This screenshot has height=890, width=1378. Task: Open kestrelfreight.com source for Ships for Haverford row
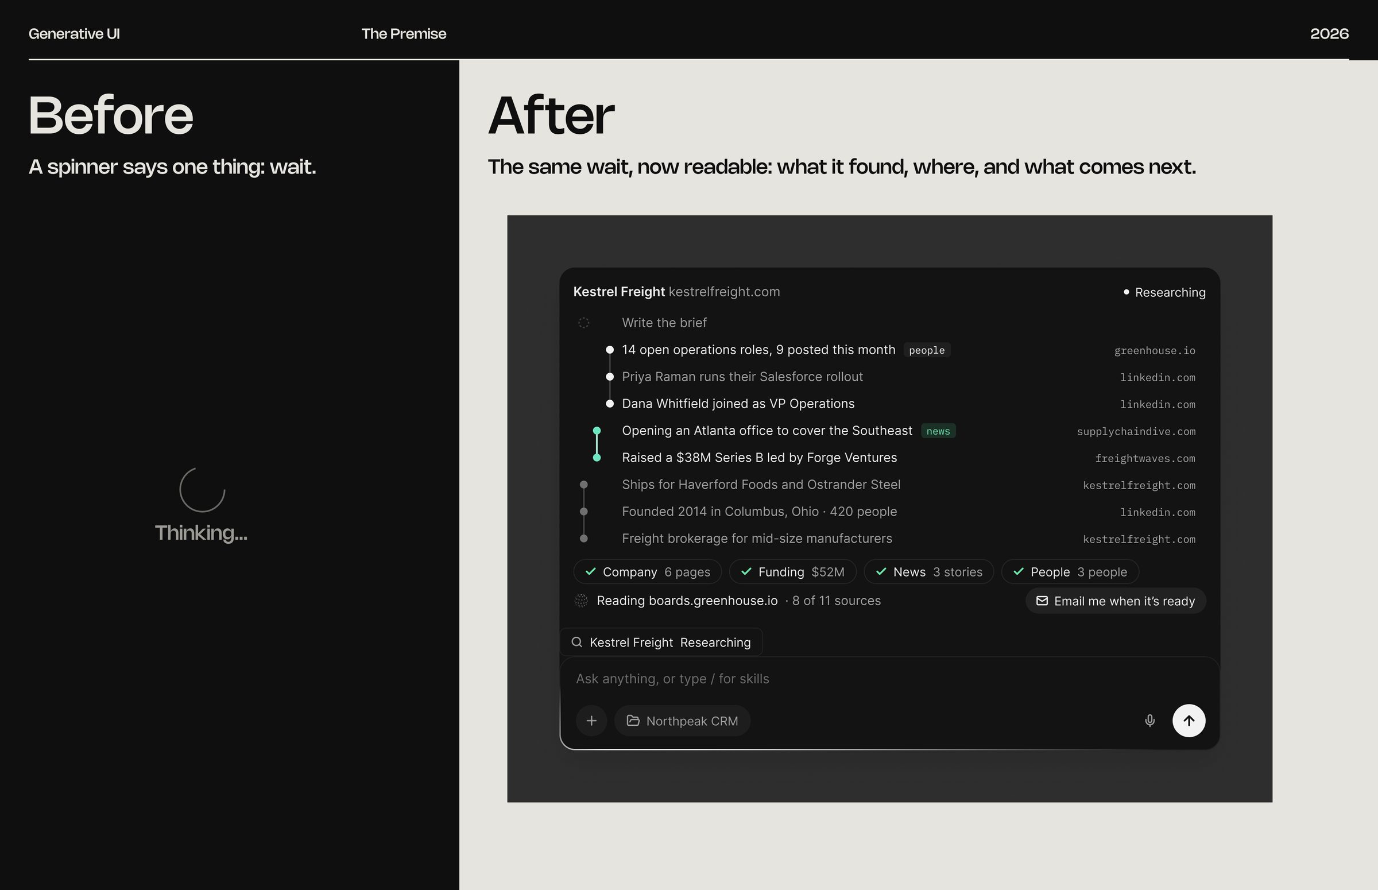[x=1139, y=485]
